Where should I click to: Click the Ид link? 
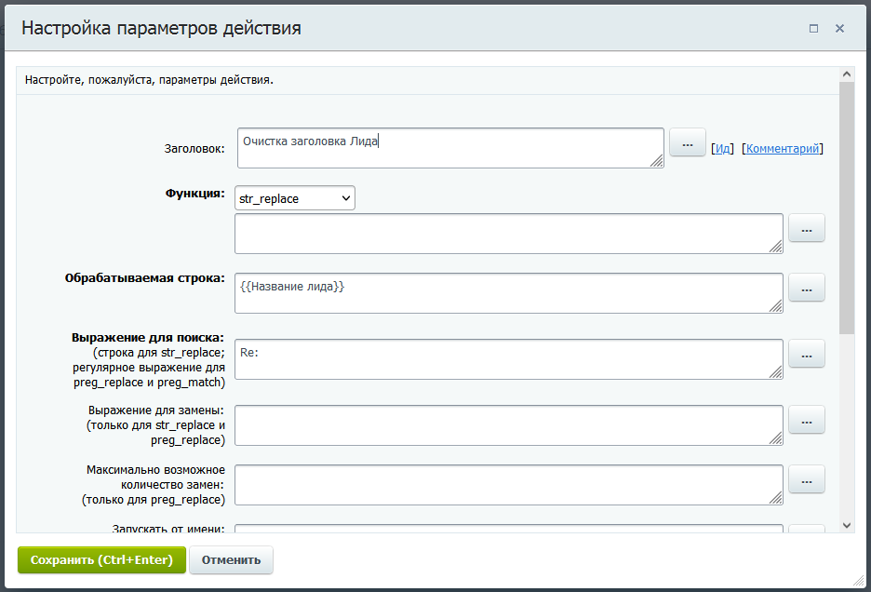coord(723,148)
